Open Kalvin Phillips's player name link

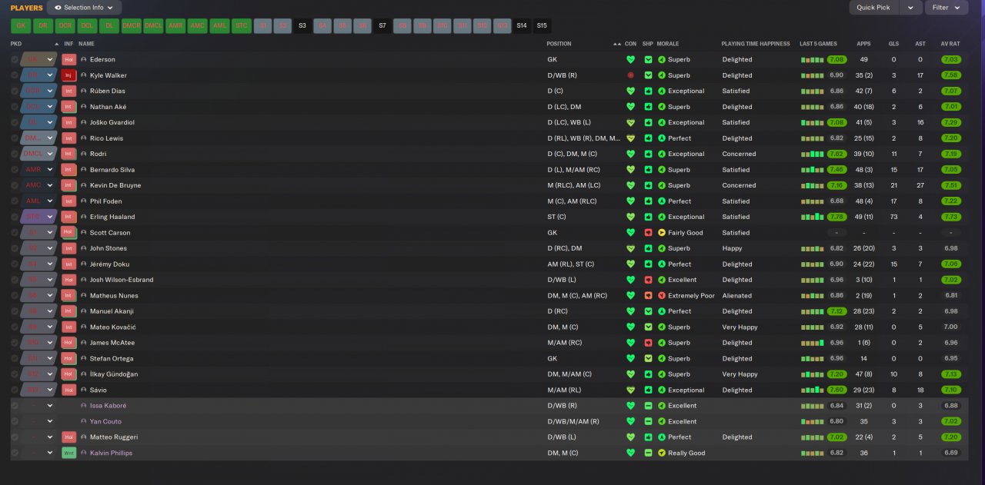click(x=111, y=453)
